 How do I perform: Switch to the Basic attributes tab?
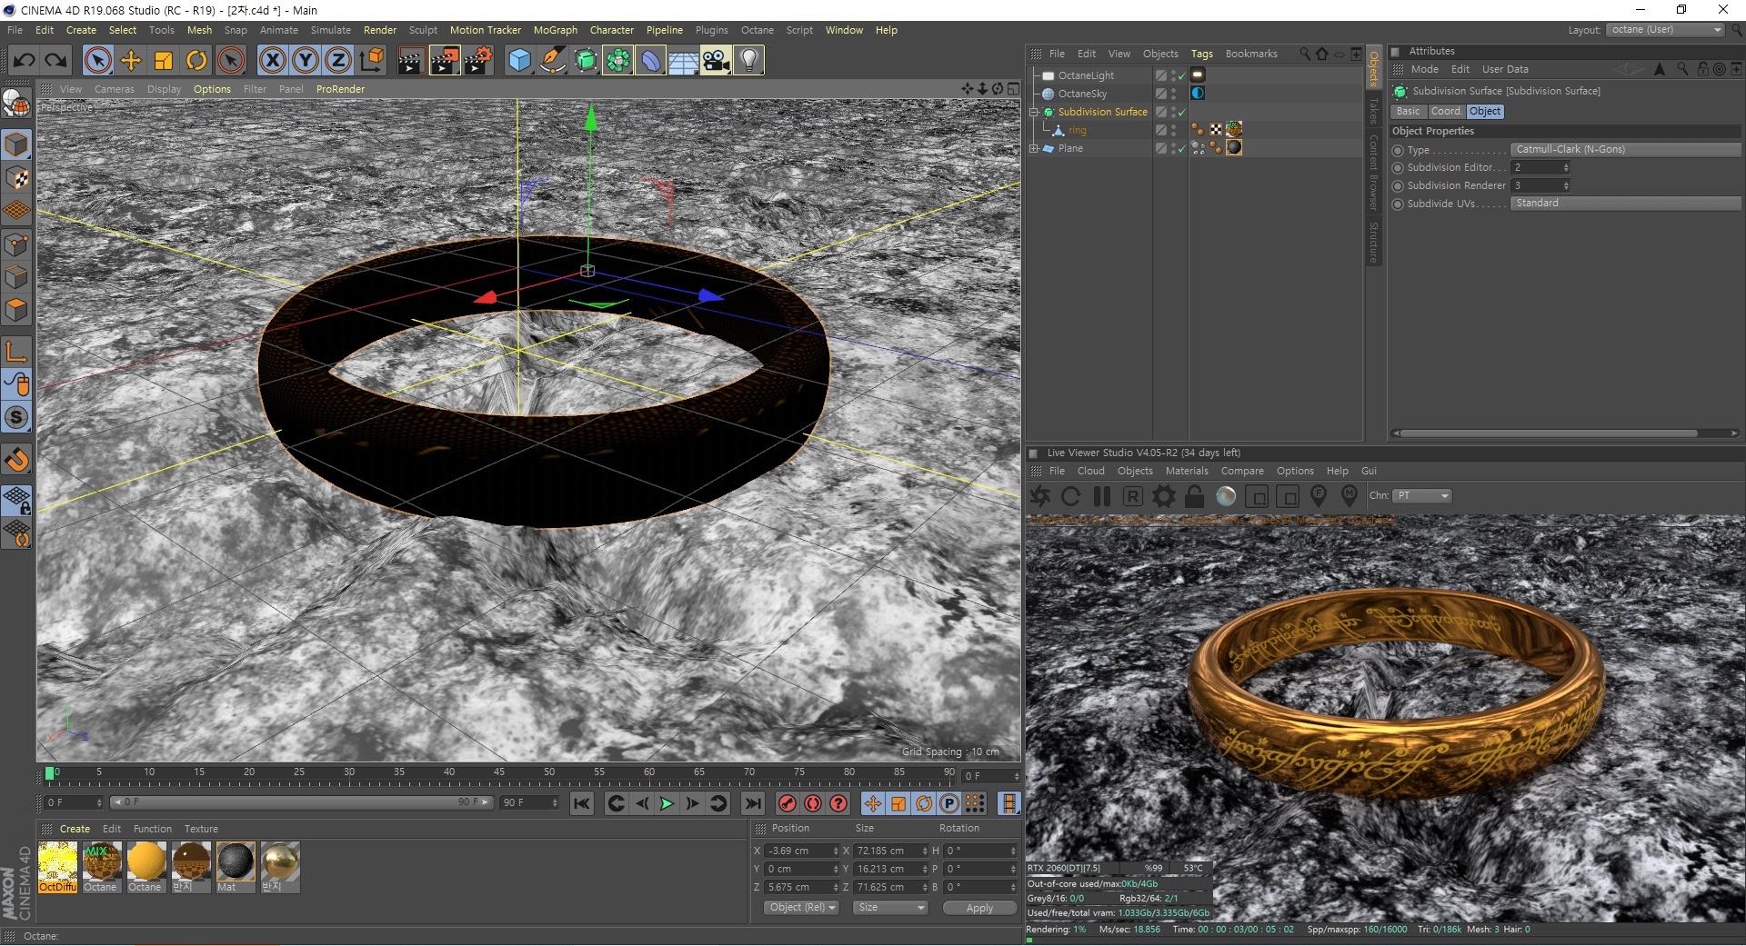pyautogui.click(x=1408, y=112)
